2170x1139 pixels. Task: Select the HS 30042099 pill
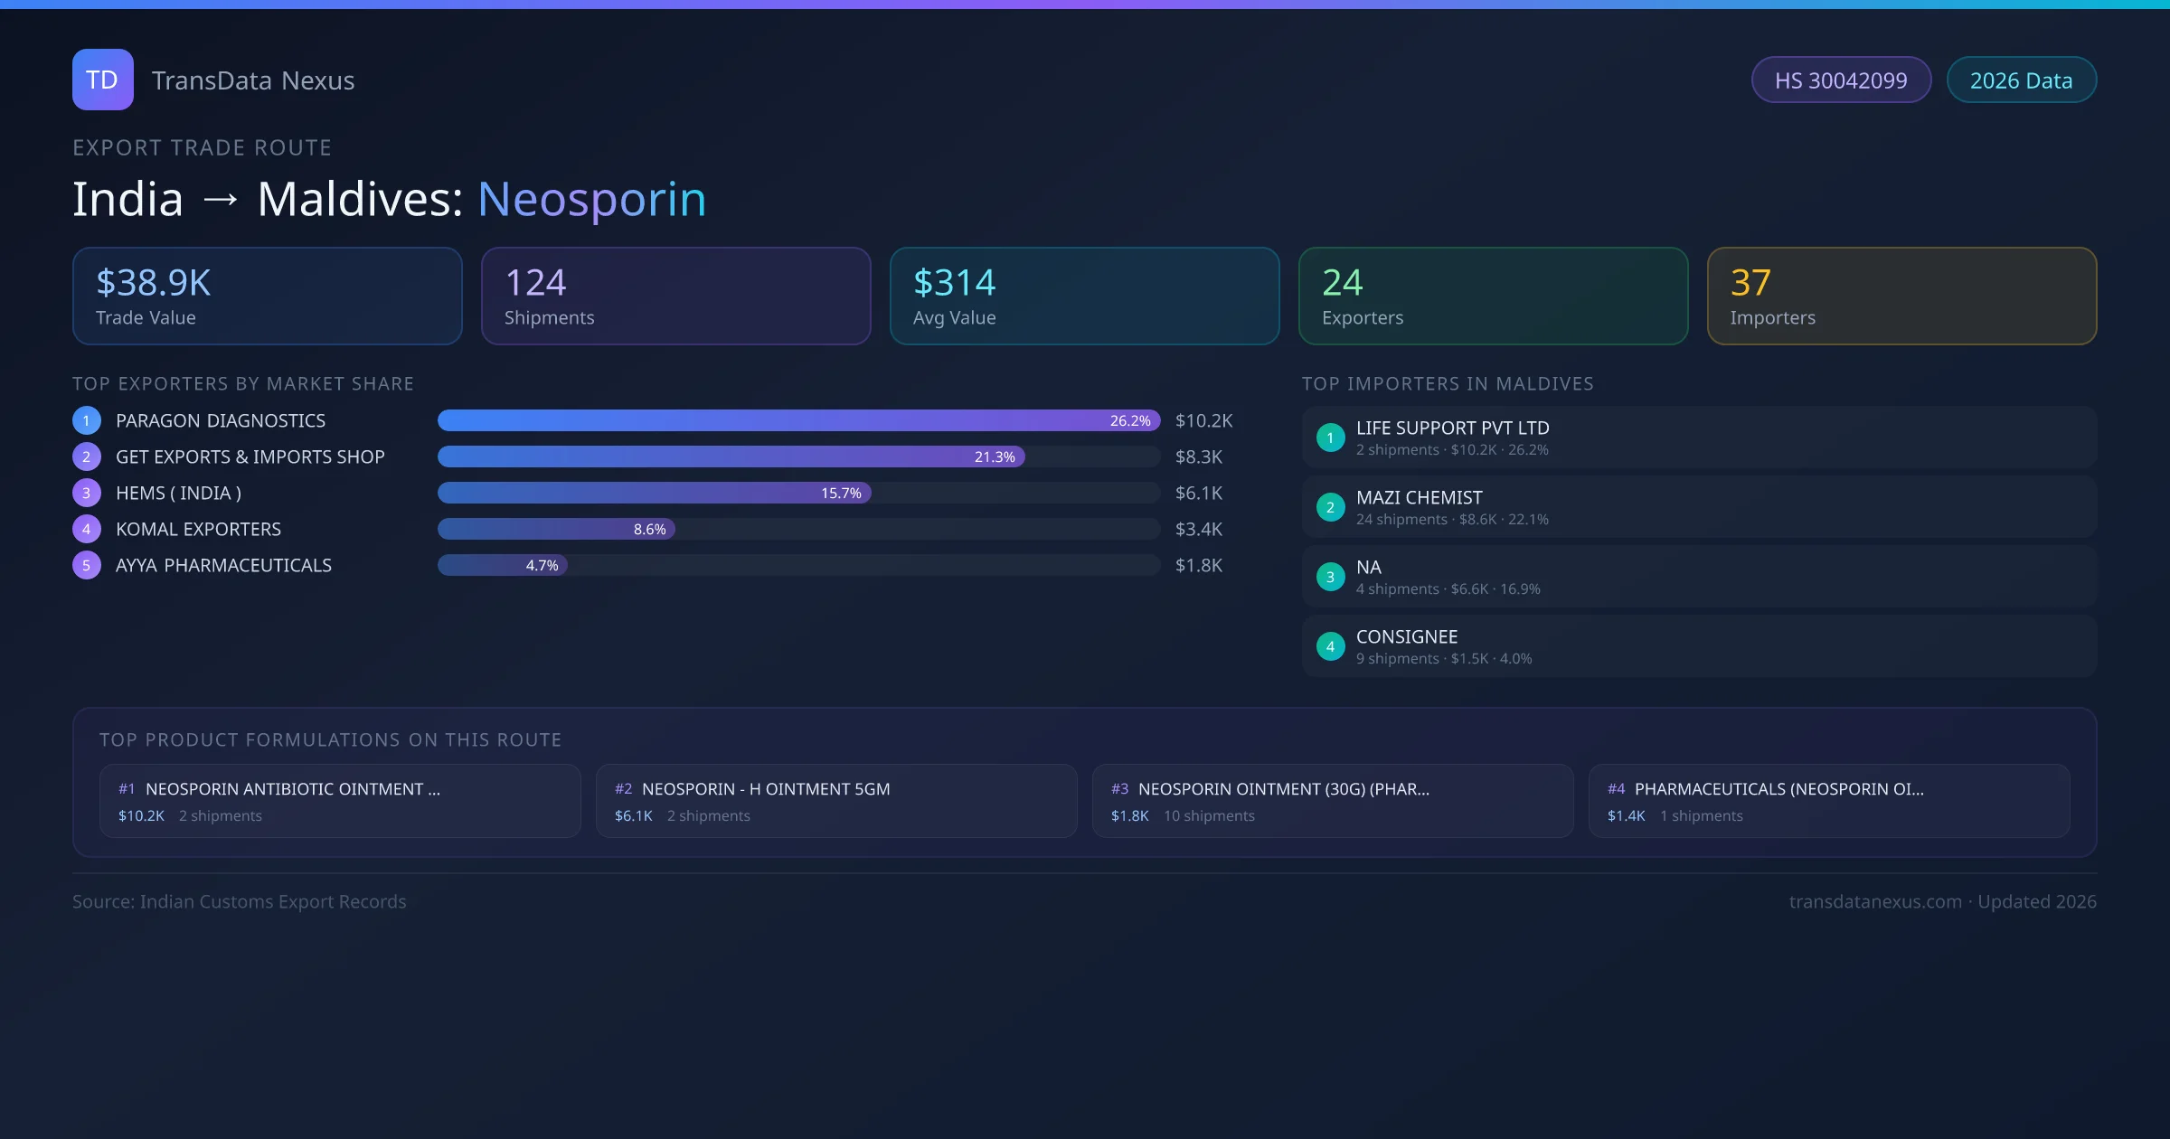(x=1840, y=80)
